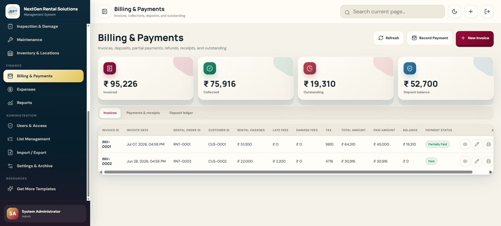Click the ₹ 19,310 balance cell
This screenshot has width=501, height=226.
pyautogui.click(x=409, y=144)
